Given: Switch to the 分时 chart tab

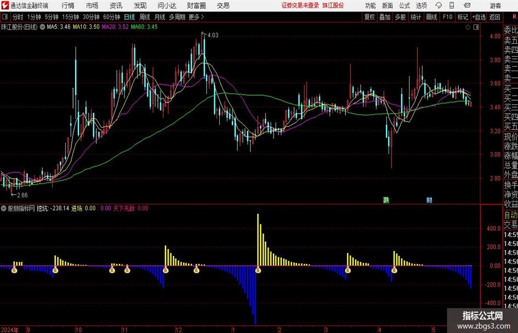Looking at the screenshot, I should pos(18,17).
